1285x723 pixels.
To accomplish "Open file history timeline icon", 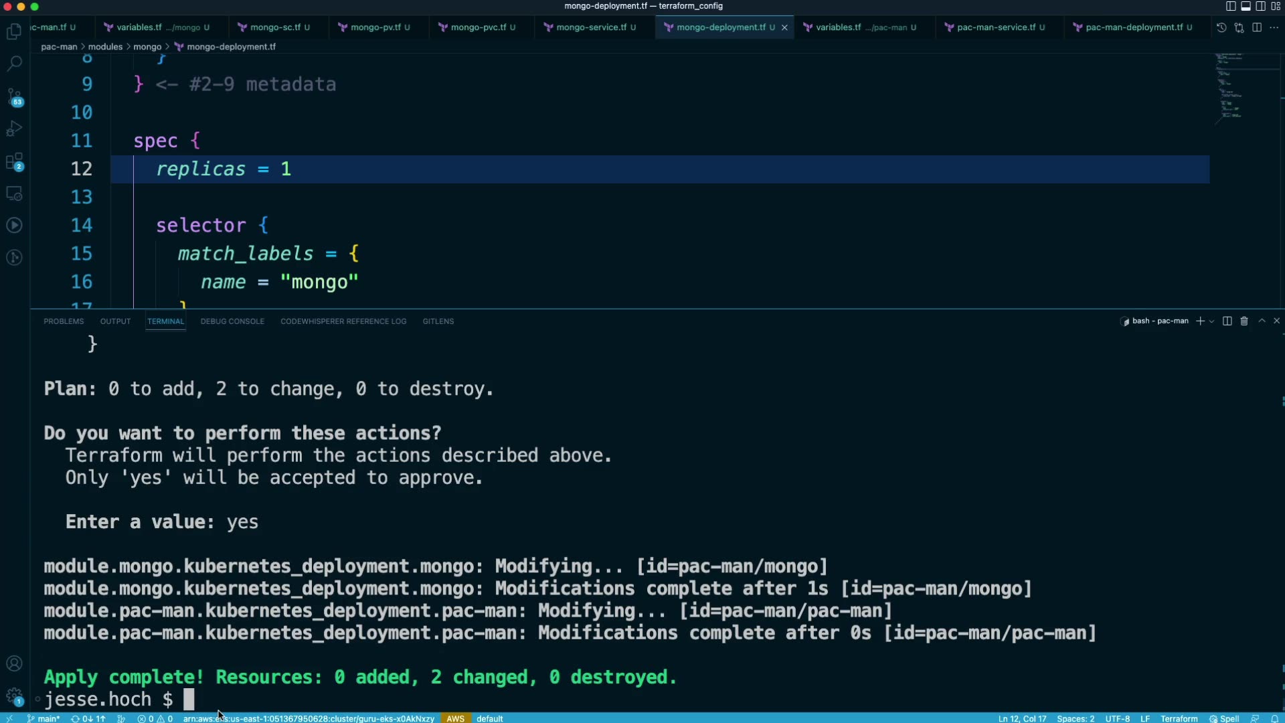I will pyautogui.click(x=1221, y=27).
